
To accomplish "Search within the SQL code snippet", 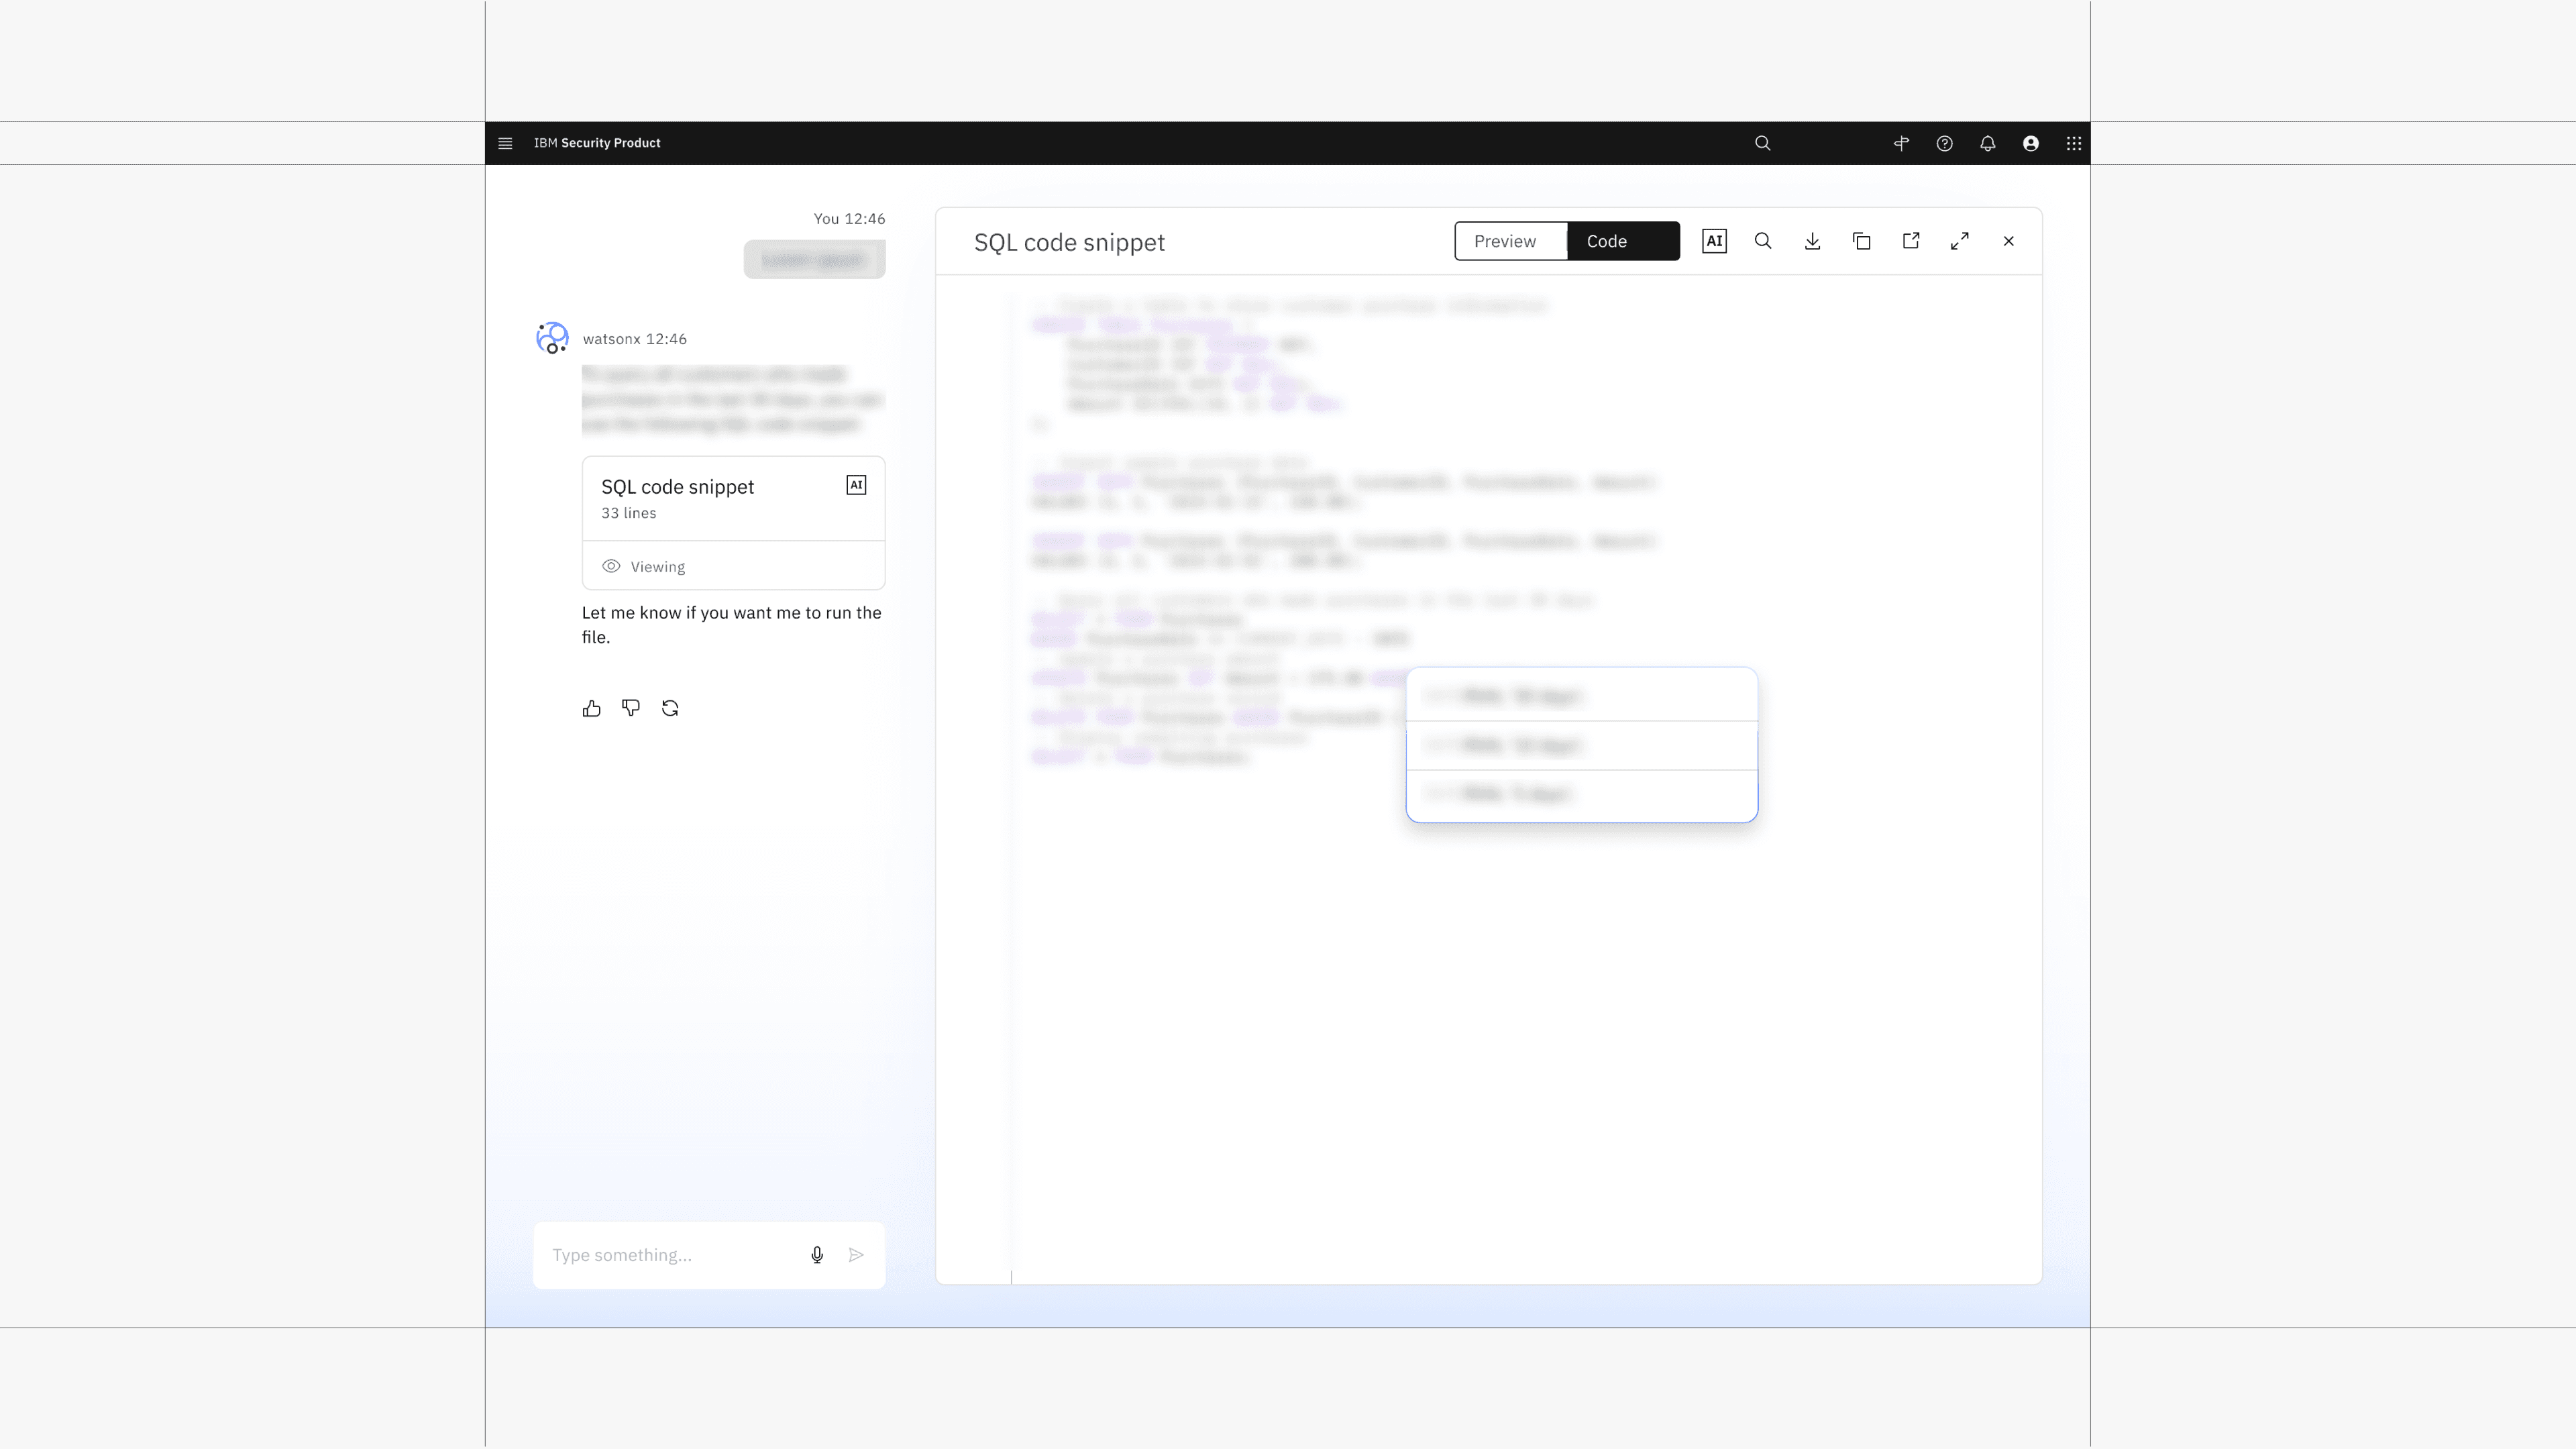I will pos(1763,241).
